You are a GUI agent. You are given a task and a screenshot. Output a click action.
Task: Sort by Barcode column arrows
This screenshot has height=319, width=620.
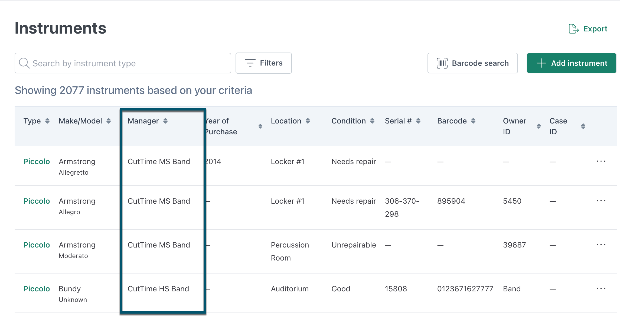coord(473,121)
